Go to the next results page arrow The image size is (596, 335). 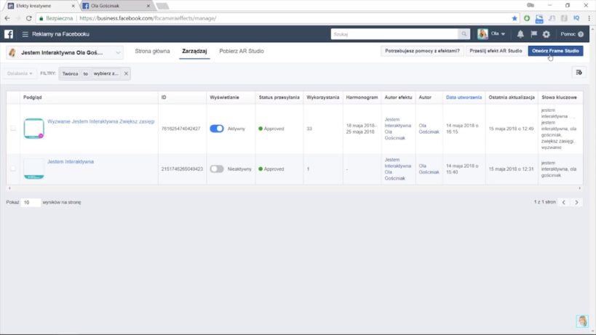click(x=576, y=202)
